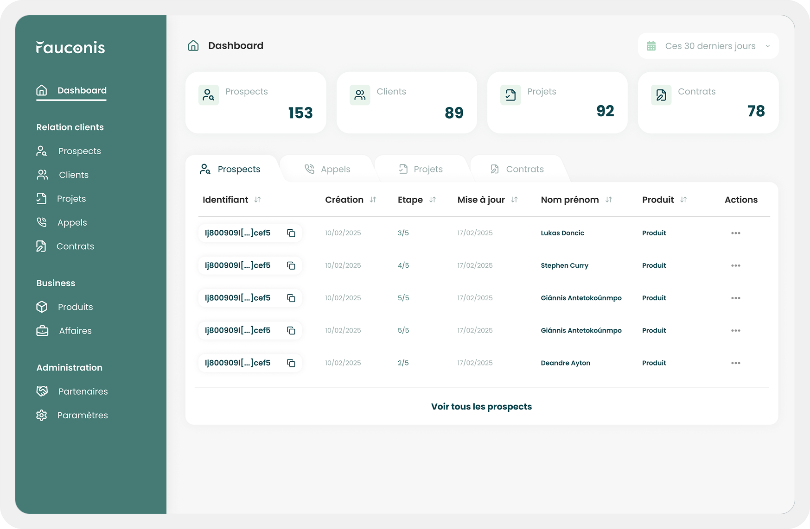Open the Produits box icon under Business
This screenshot has height=529, width=810.
(x=42, y=307)
